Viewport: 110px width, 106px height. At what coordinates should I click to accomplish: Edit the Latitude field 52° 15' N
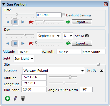click(34, 77)
